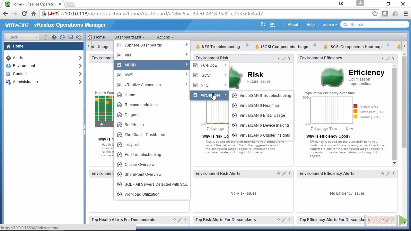Screen dimensions: 411x231
Task: Open the Dashboard List dropdown
Action: tap(129, 37)
